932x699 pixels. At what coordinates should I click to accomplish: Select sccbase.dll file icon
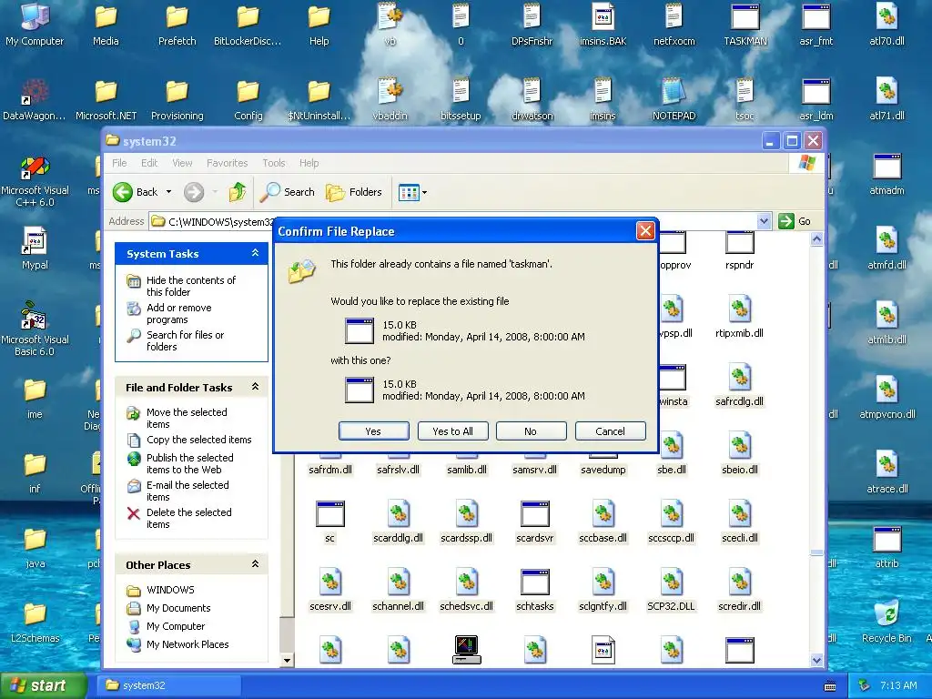pos(603,514)
